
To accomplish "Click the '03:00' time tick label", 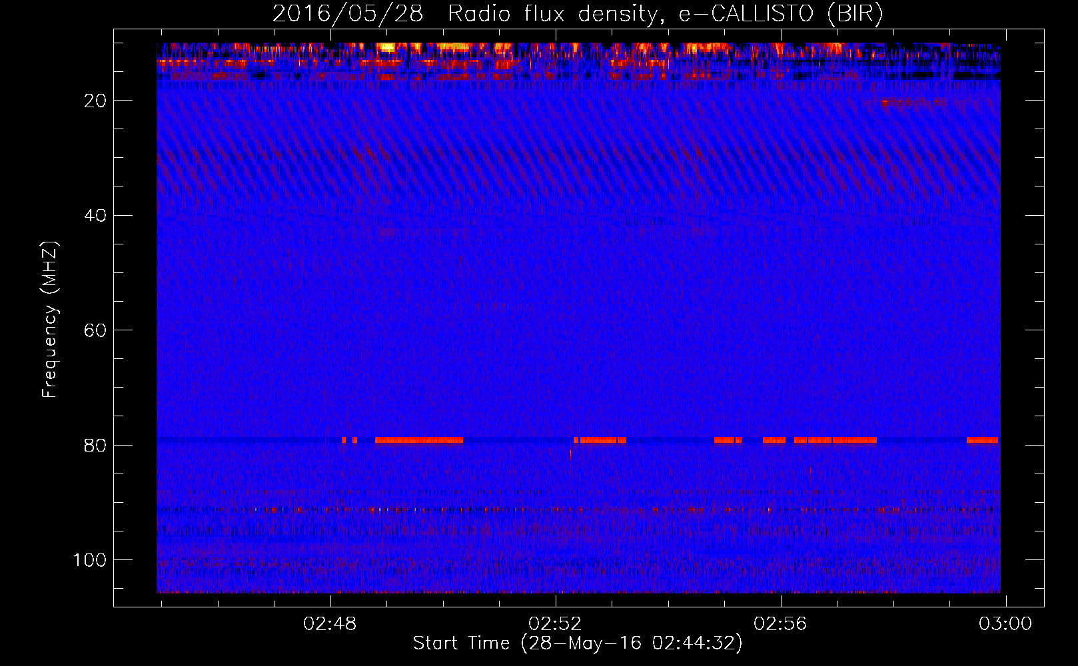I will [x=1005, y=624].
